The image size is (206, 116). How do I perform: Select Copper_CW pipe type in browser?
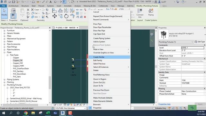coord(18,60)
